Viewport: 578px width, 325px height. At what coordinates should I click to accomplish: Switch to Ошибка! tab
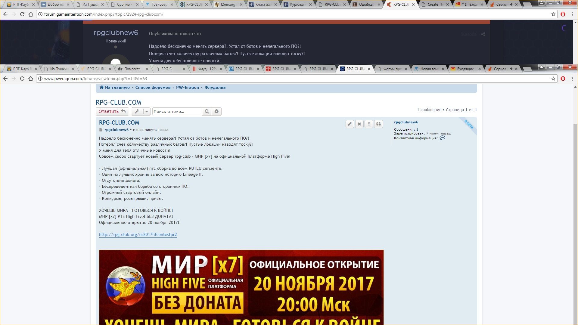point(366,5)
